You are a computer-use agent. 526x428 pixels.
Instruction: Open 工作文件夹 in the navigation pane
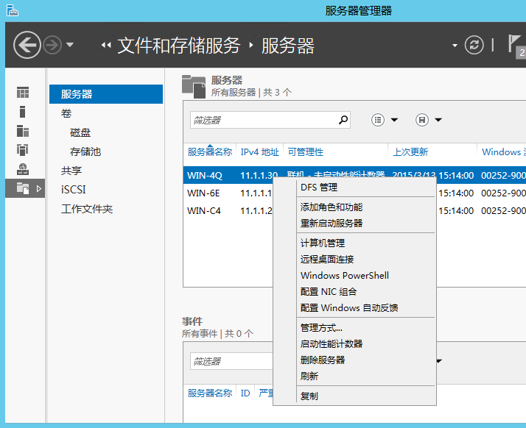point(87,209)
